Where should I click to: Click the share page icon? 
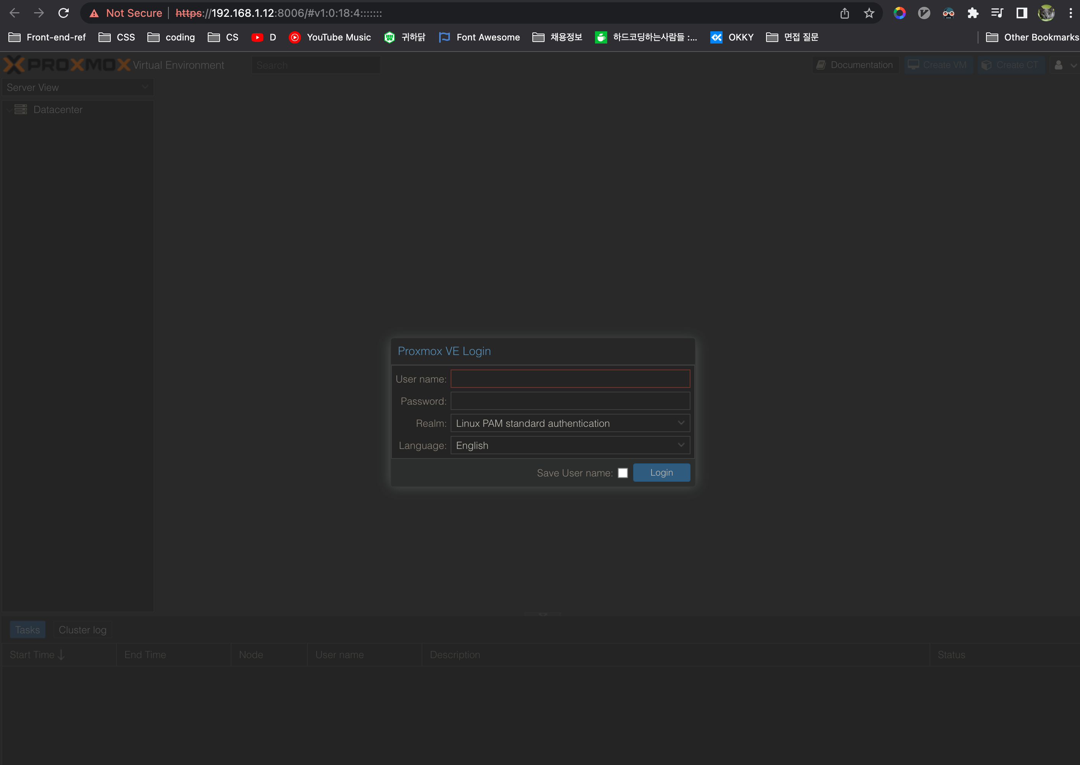click(844, 13)
